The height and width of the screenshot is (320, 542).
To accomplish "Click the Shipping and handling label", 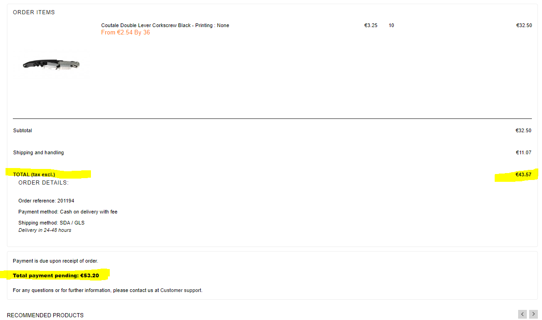I will (39, 152).
